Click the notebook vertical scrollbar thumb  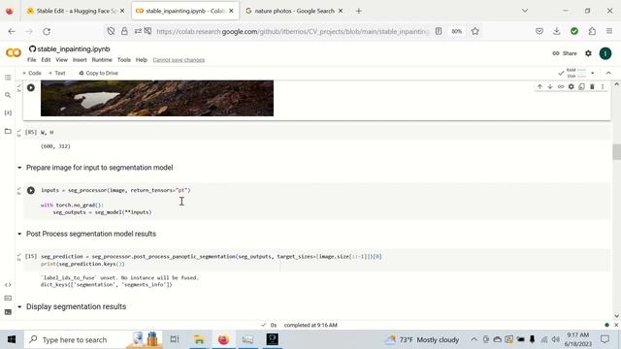[616, 152]
